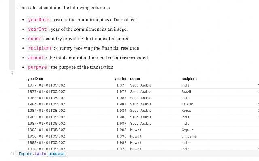The width and height of the screenshot is (259, 161).
Task: Click the yearDate code label in list
Action: pyautogui.click(x=38, y=20)
